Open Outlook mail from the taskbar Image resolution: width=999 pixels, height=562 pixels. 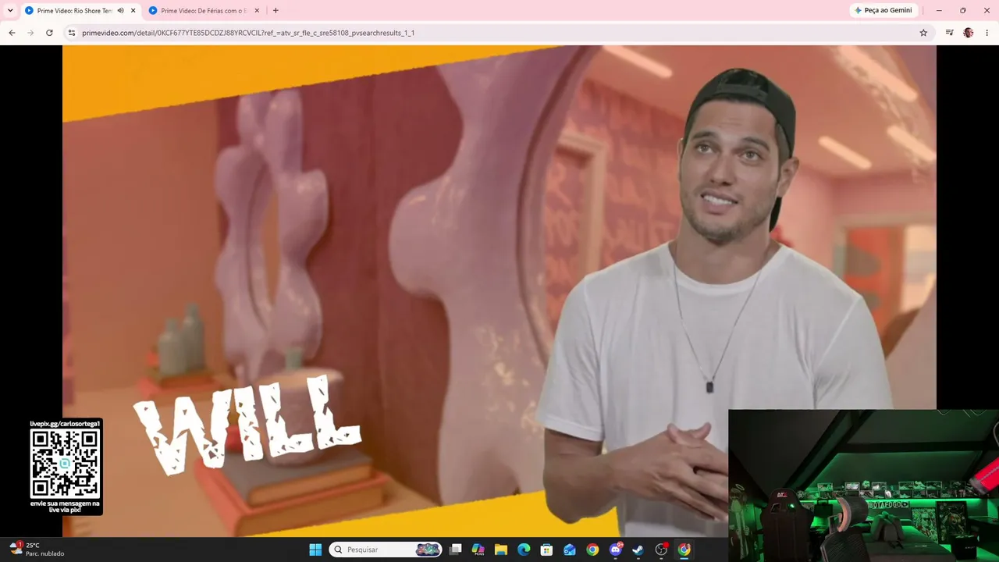(x=570, y=550)
